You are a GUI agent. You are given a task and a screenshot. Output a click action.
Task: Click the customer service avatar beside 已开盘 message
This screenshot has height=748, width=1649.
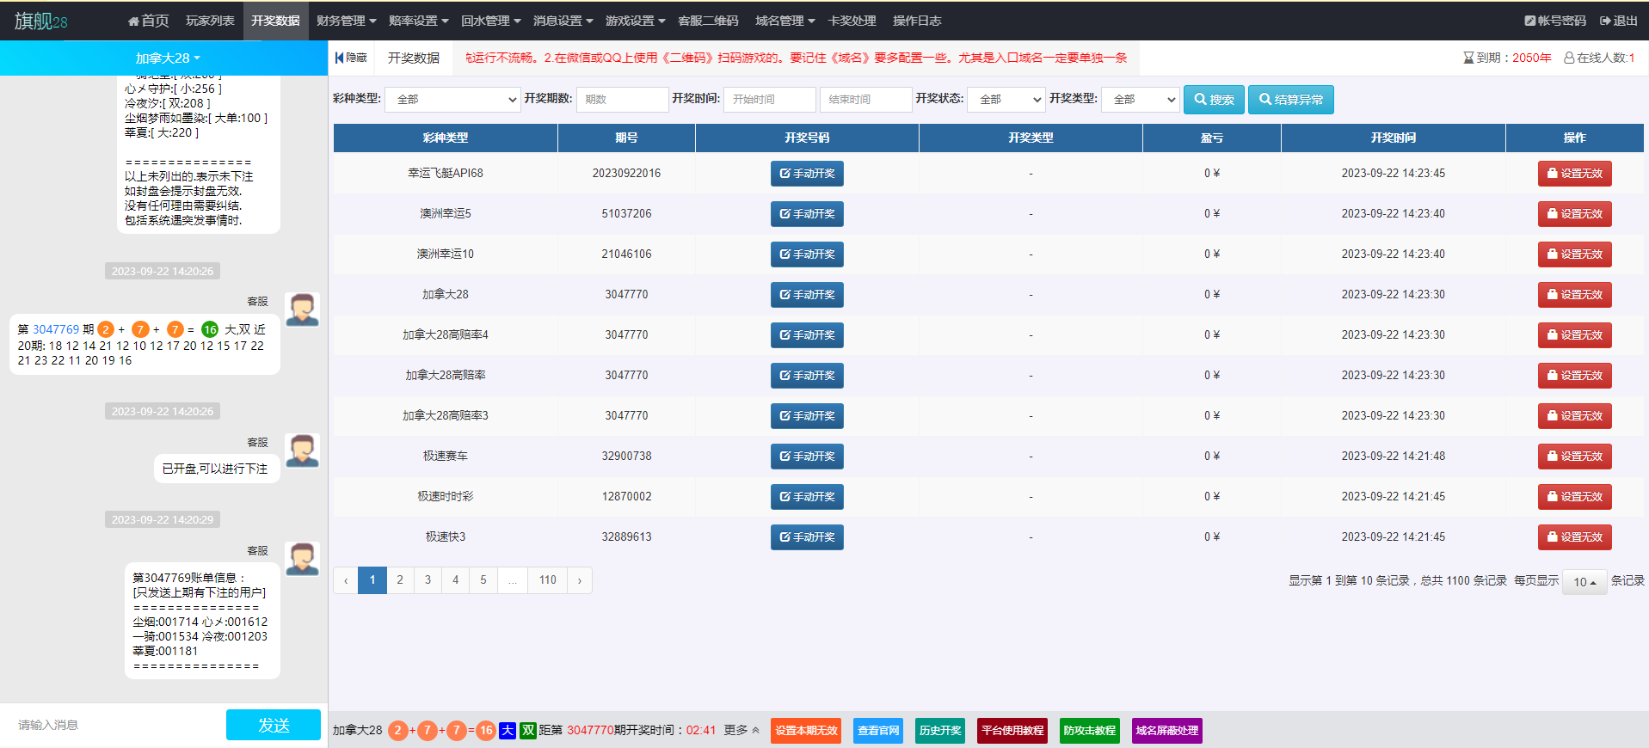click(x=302, y=451)
